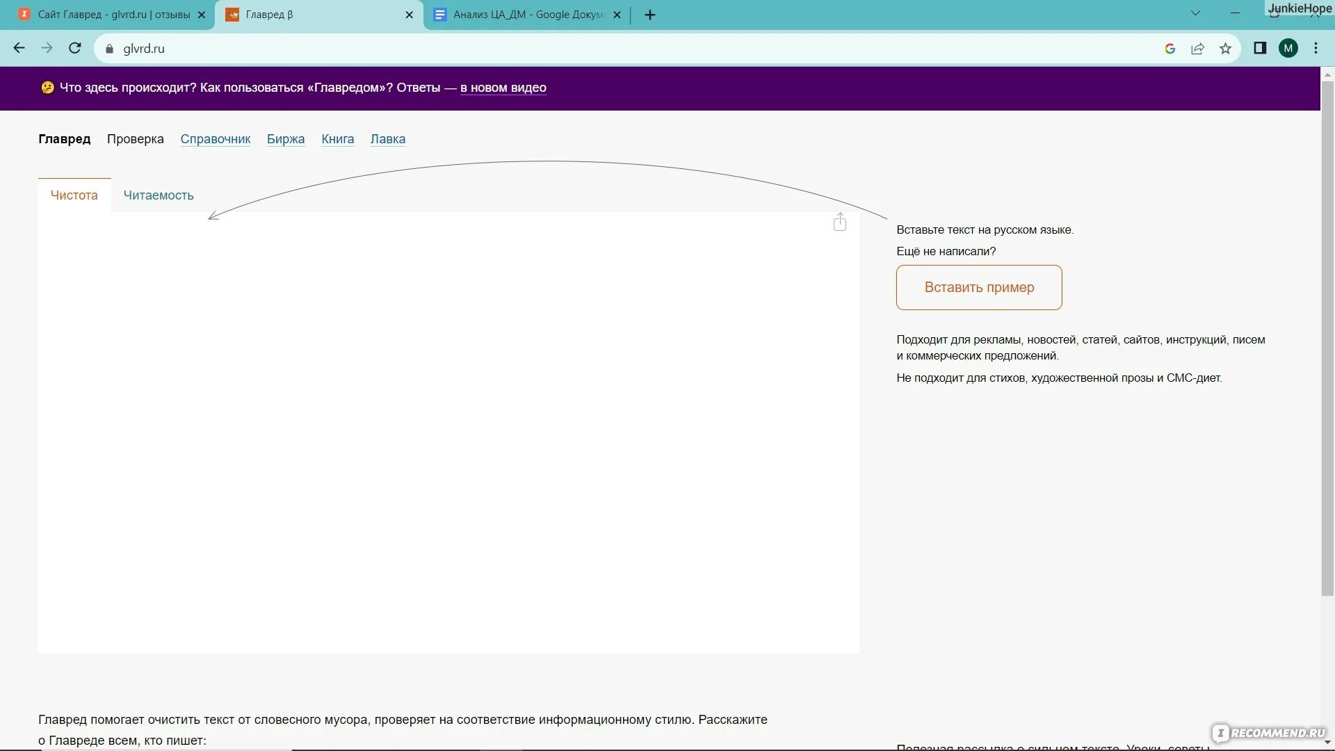Follow the 'в новом видео' link
Image resolution: width=1335 pixels, height=751 pixels.
pyautogui.click(x=503, y=88)
